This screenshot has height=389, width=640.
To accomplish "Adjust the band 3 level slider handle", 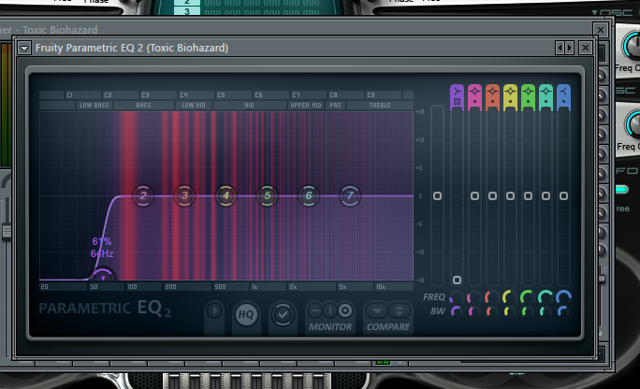I will [493, 196].
